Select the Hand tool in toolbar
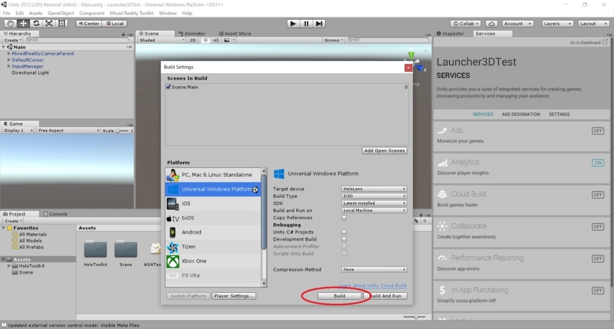The width and height of the screenshot is (614, 329). (x=10, y=23)
